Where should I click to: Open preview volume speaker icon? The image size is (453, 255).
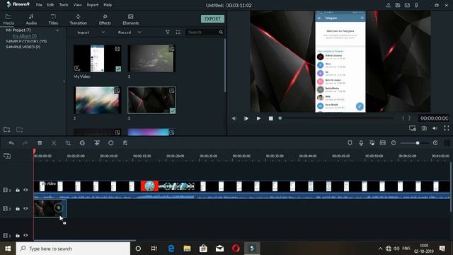[435, 128]
